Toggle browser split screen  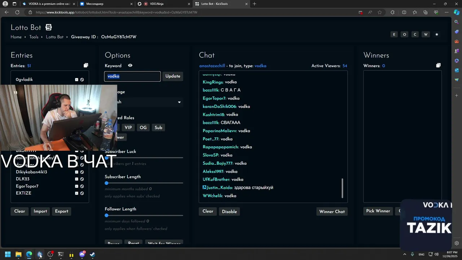[404, 12]
